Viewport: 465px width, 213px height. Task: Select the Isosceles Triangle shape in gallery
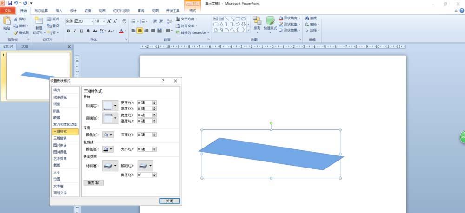point(221,24)
